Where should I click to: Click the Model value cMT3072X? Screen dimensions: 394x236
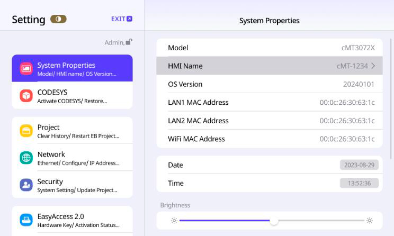click(x=358, y=48)
